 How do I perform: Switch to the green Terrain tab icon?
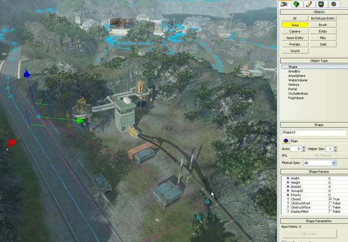[x=296, y=4]
